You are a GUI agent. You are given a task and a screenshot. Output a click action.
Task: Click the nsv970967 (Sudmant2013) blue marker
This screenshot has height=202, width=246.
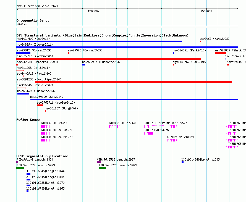click(84, 65)
